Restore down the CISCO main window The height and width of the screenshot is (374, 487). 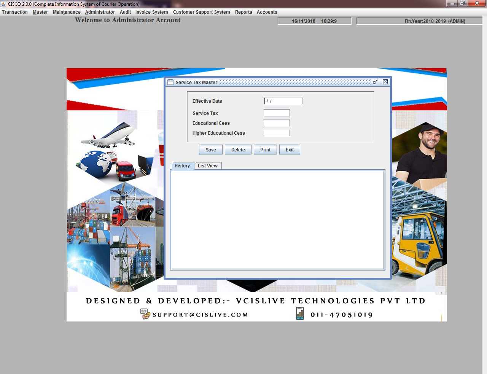462,3
